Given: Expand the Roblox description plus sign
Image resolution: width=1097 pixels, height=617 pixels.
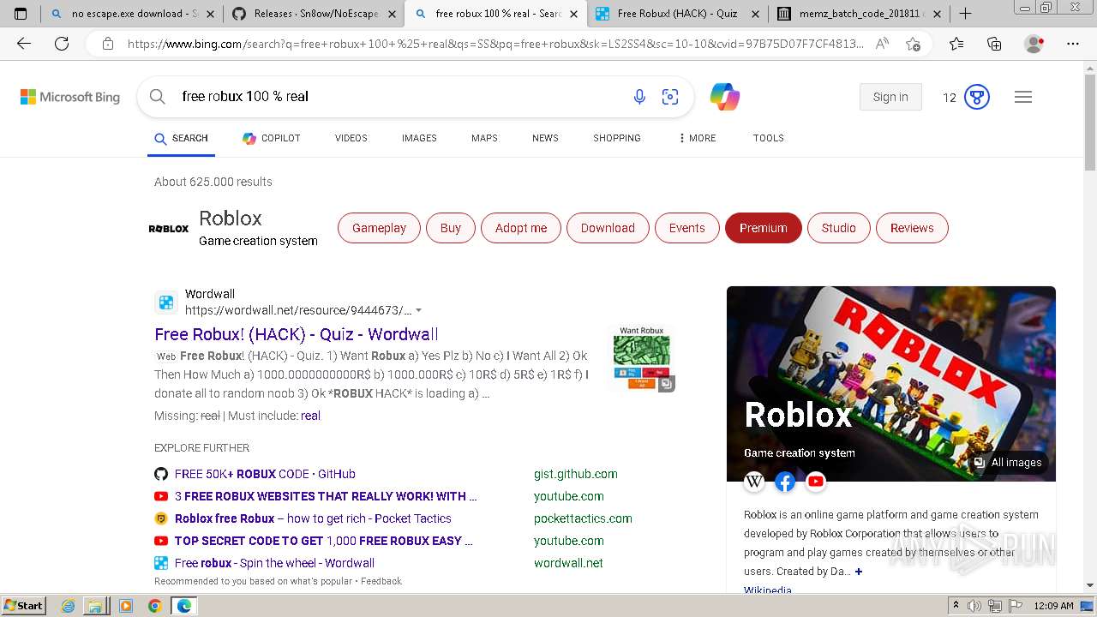Looking at the screenshot, I should click(858, 572).
